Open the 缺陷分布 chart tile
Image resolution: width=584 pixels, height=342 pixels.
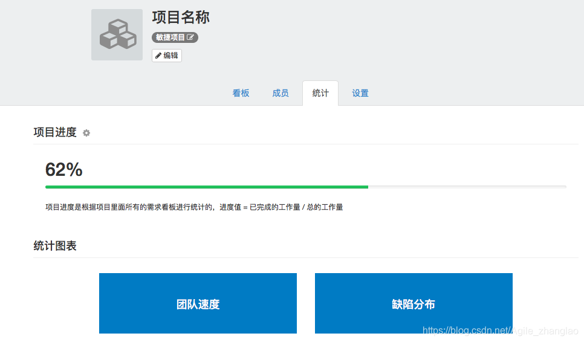414,303
